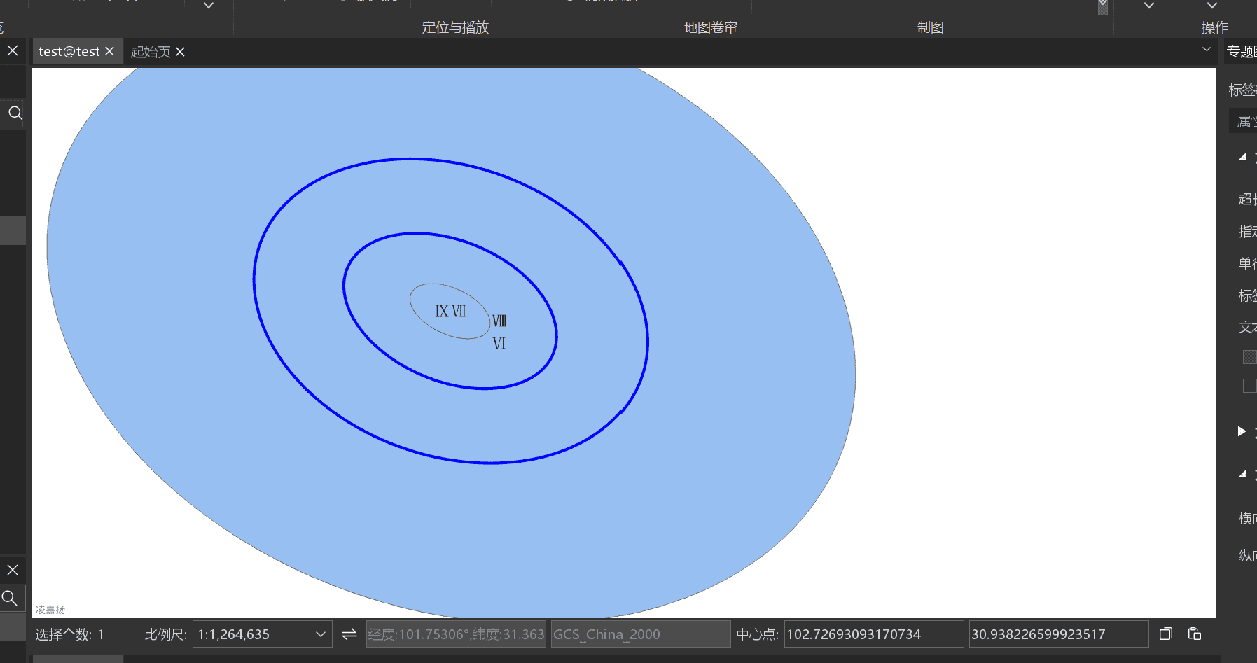This screenshot has height=663, width=1257.
Task: Close the 起始页 tab
Action: [x=181, y=53]
